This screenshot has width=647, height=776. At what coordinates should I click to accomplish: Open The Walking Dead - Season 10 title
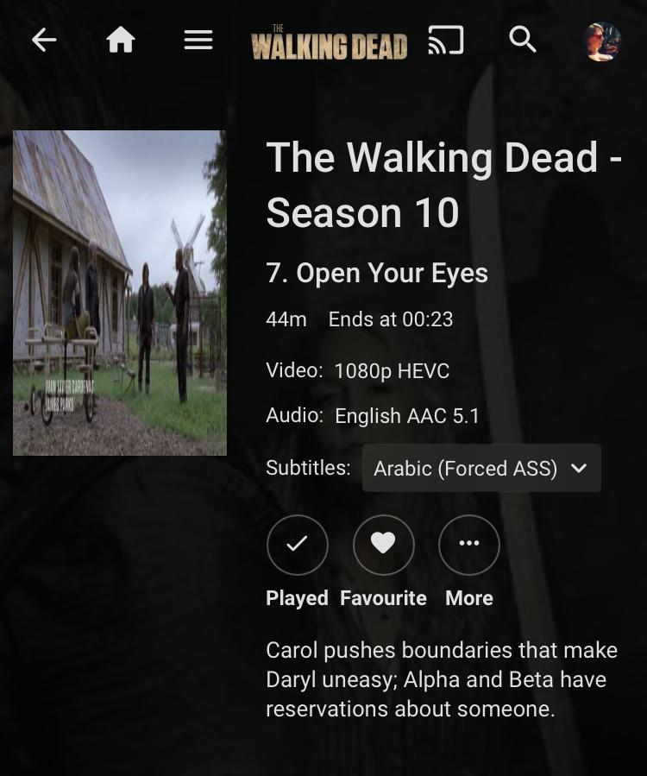point(443,185)
